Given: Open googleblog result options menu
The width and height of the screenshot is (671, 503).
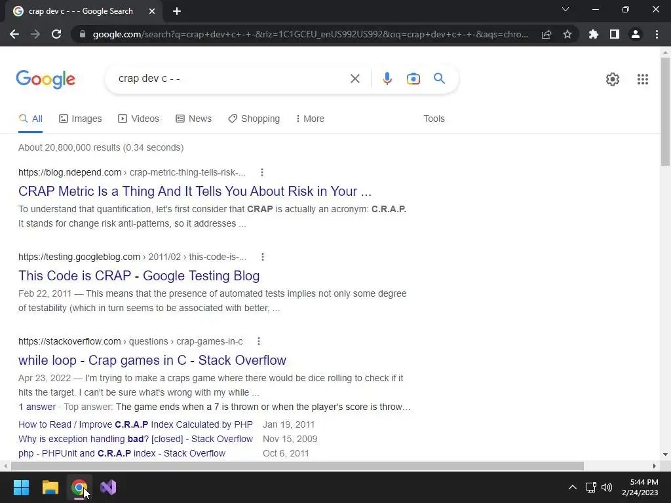Looking at the screenshot, I should click(x=263, y=257).
